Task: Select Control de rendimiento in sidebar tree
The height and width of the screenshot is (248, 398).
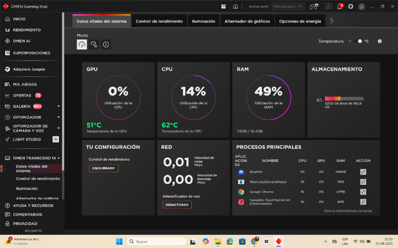Action: click(x=38, y=178)
